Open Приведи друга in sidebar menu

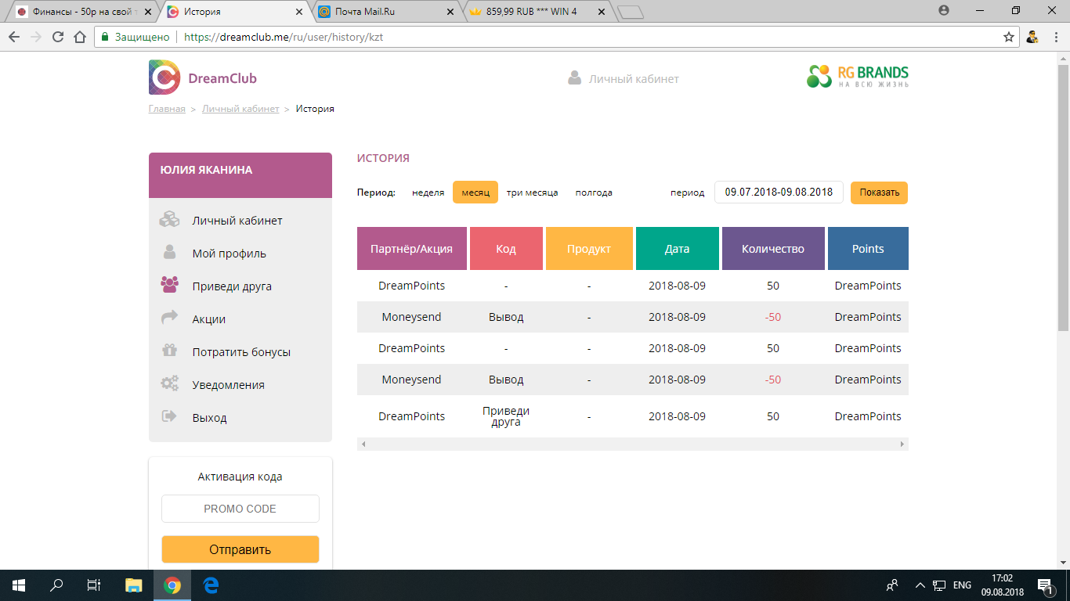tap(232, 286)
